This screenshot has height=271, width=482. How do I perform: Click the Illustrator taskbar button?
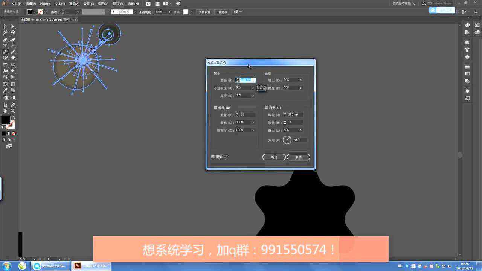(91, 266)
